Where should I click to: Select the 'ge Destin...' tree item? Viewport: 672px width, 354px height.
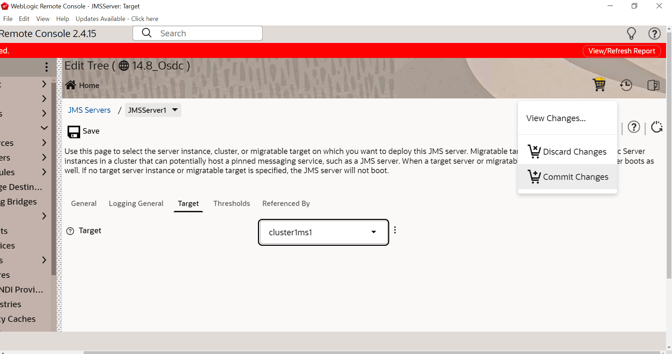click(21, 187)
